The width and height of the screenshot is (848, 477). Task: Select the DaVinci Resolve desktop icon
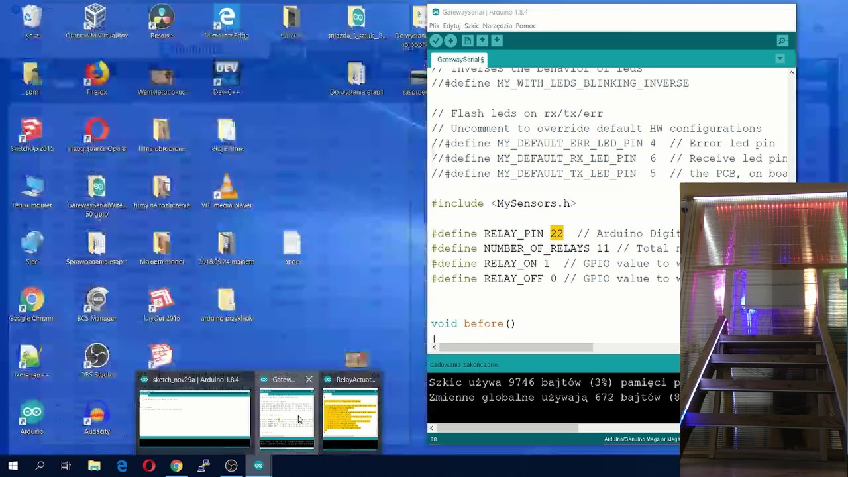[162, 22]
